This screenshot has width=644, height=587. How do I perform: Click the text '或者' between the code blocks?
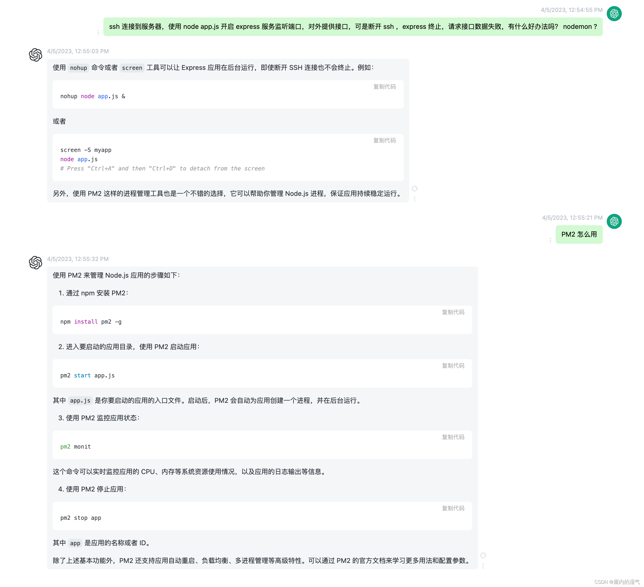pyautogui.click(x=59, y=121)
